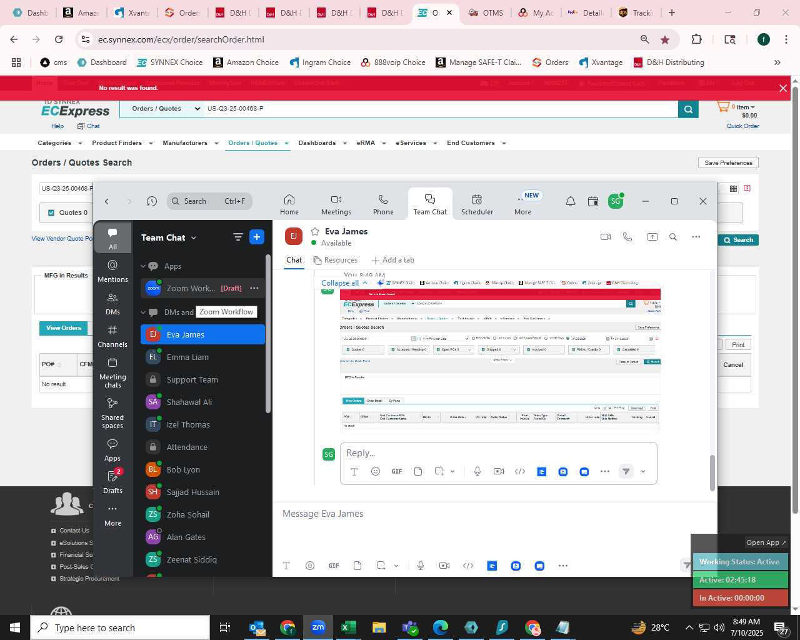The image size is (800, 640).
Task: Open the Zoom calendar icon
Action: point(593,201)
